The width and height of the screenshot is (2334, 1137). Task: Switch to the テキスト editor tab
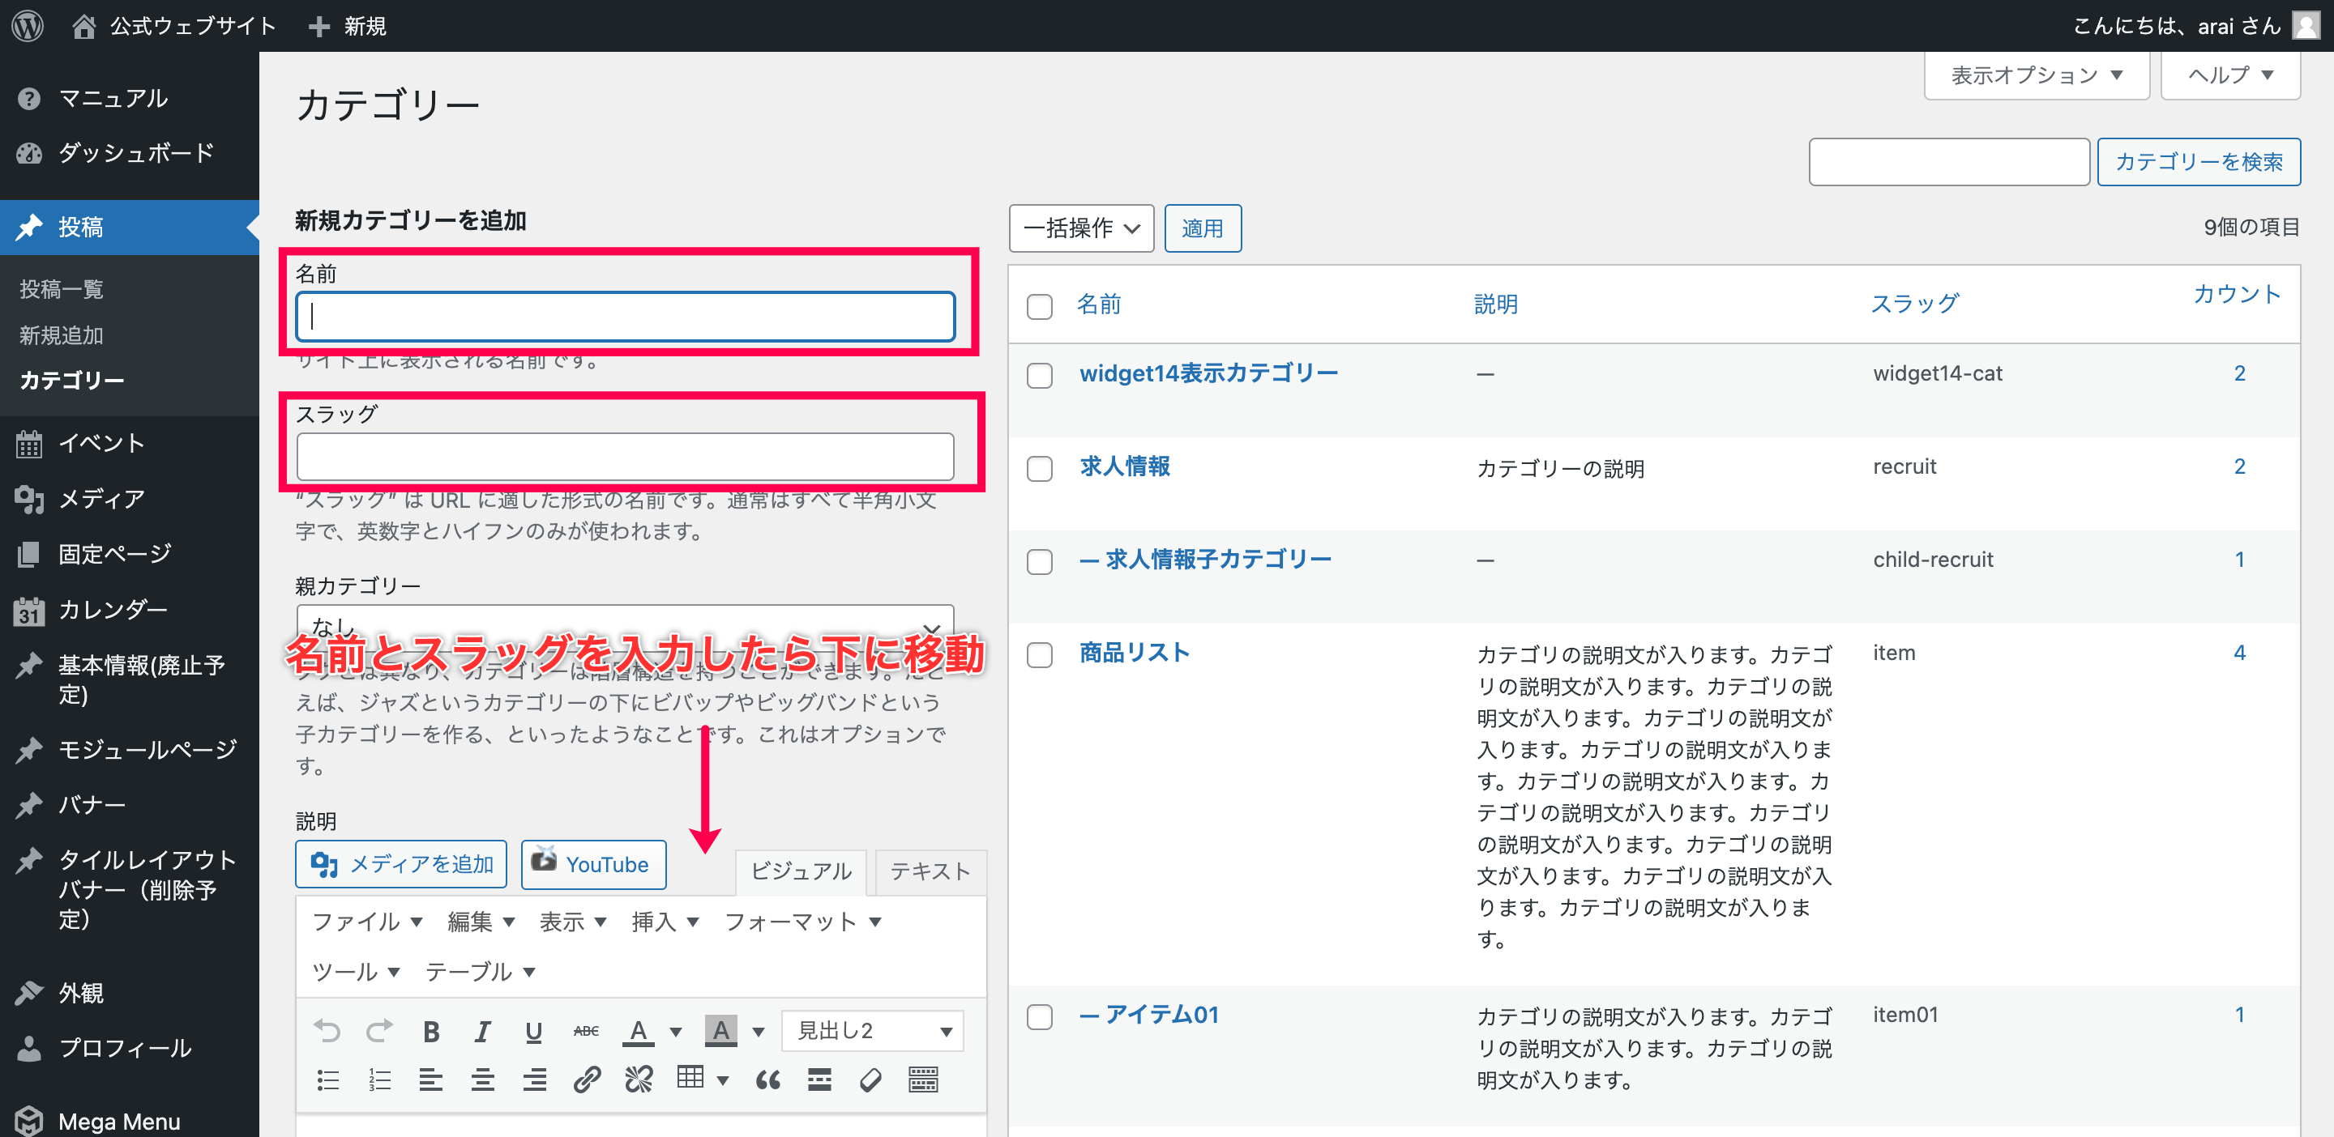point(930,871)
